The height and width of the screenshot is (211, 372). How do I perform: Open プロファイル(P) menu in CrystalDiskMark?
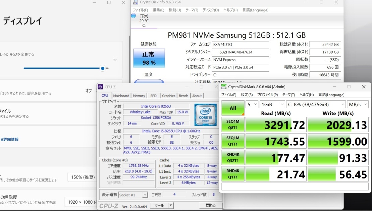pos(268,95)
